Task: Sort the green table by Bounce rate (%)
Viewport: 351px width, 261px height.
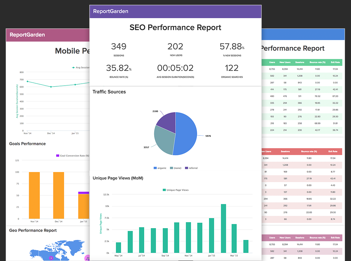Action: click(x=318, y=62)
